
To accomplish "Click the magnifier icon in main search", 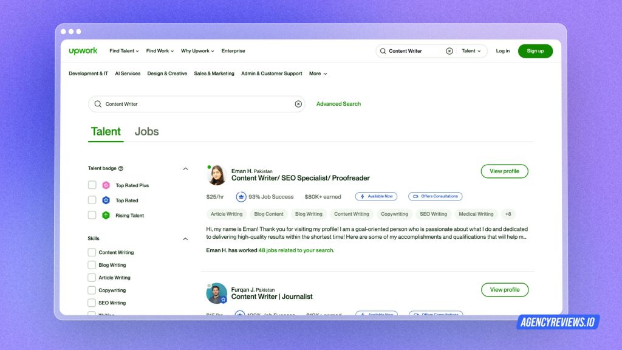I will pyautogui.click(x=98, y=104).
